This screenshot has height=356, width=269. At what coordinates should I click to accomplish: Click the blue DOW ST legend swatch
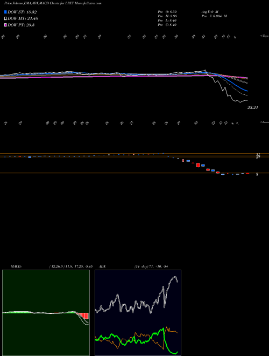[x=6, y=12]
